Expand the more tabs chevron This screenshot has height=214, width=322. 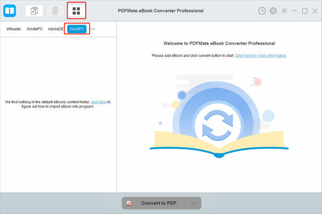[92, 29]
